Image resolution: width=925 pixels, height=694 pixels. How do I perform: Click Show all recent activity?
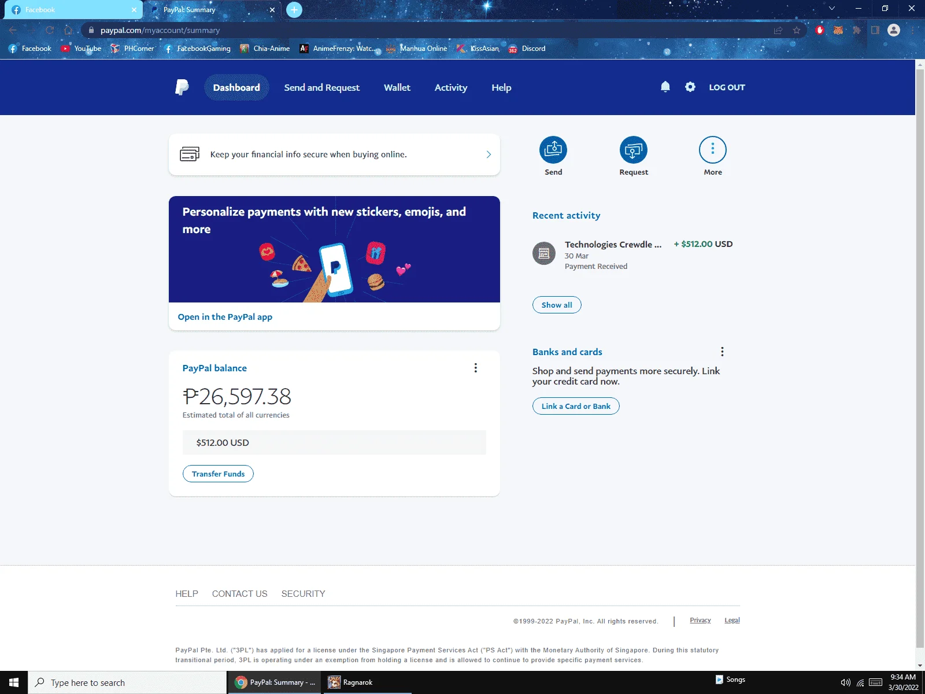click(x=557, y=305)
